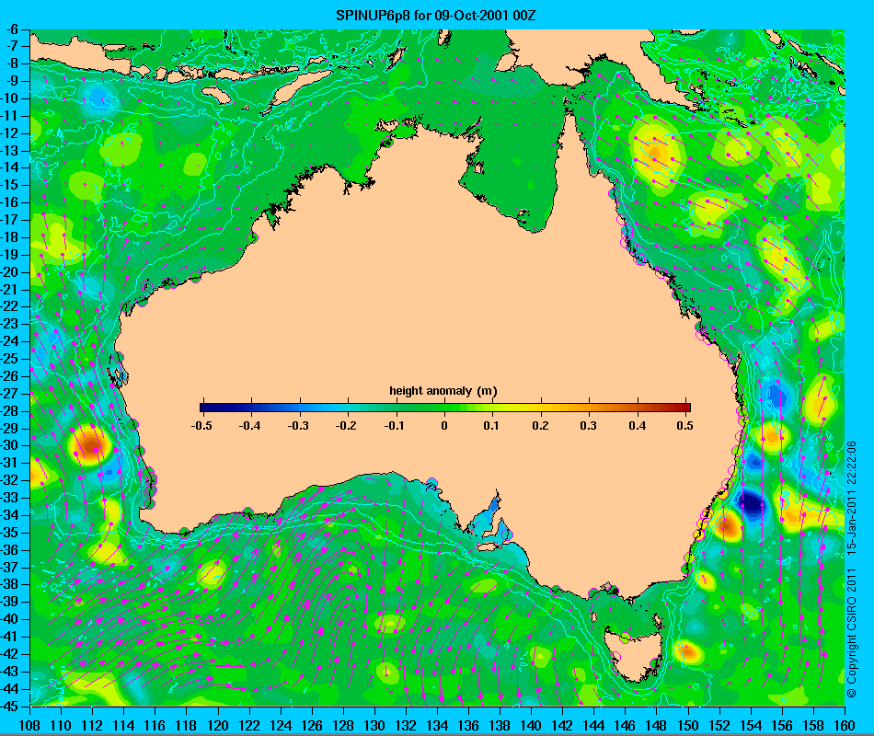Click the "112" longitude axis label

click(92, 725)
